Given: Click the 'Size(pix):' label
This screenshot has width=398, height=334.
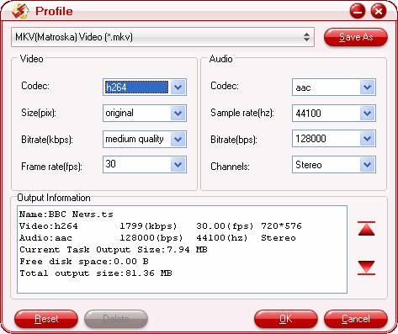Looking at the screenshot, I should (x=39, y=113).
